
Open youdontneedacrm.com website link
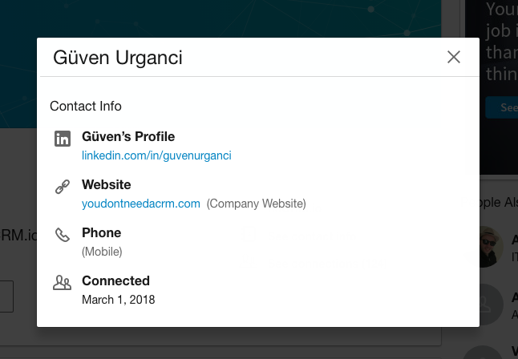(141, 204)
